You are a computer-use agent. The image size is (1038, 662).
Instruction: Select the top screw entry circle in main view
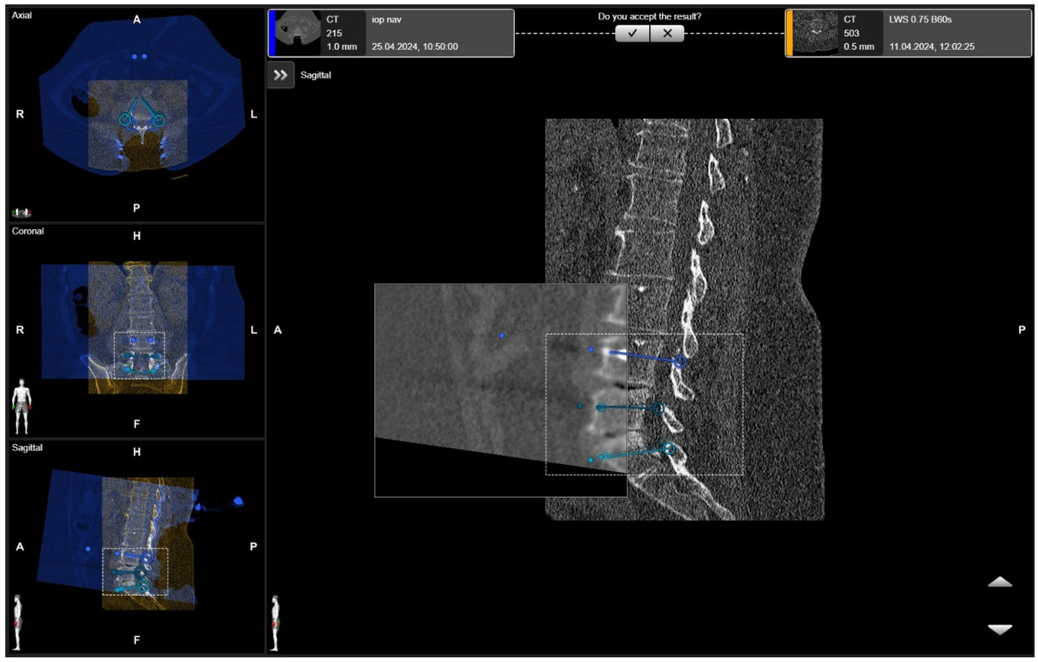(680, 361)
